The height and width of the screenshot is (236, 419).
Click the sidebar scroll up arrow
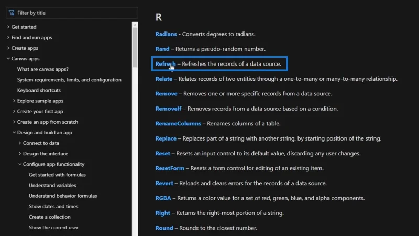[135, 25]
